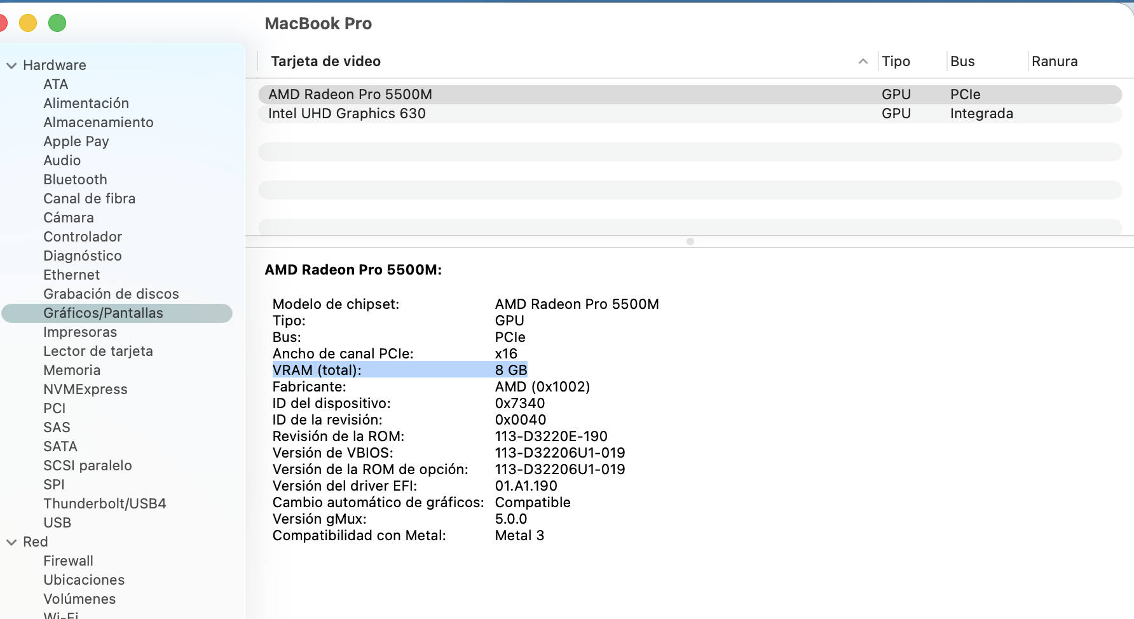Click the Compatible graphics switching value
The image size is (1134, 619).
(x=533, y=502)
